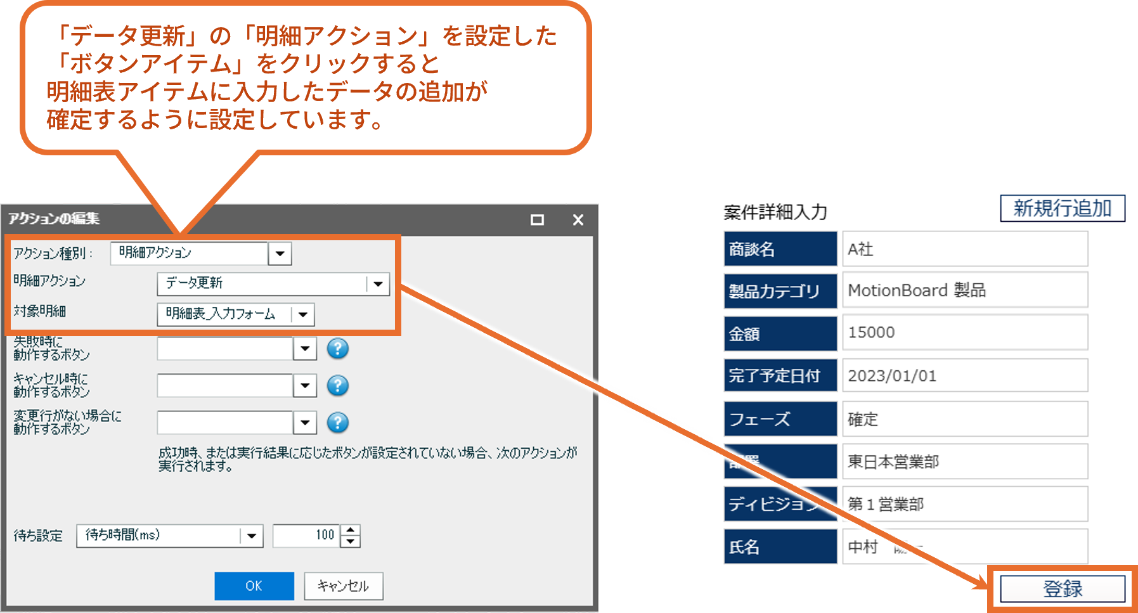
Task: Select the 商談名 text field
Action: [x=964, y=249]
